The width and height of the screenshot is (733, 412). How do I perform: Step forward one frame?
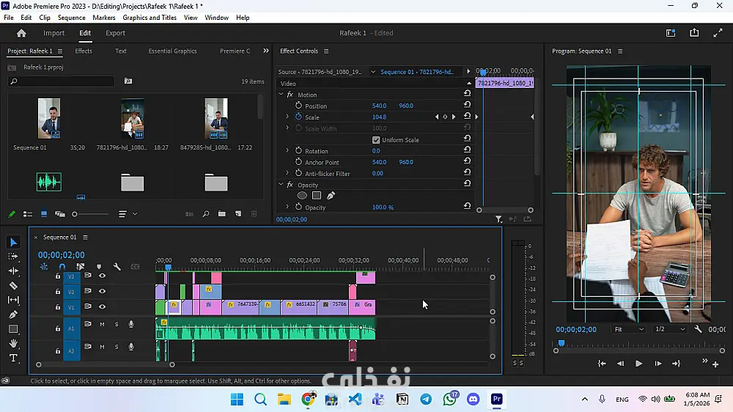[658, 364]
